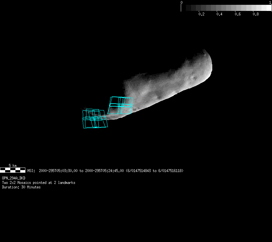Click the lower-left cyan mosaic footprint

(95, 118)
